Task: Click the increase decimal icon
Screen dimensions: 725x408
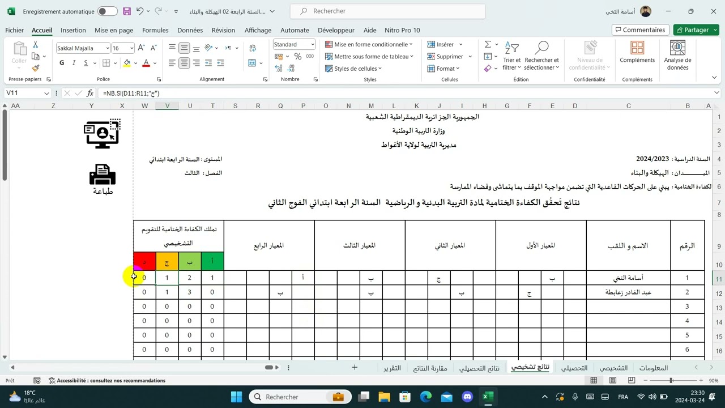Action: pyautogui.click(x=279, y=69)
